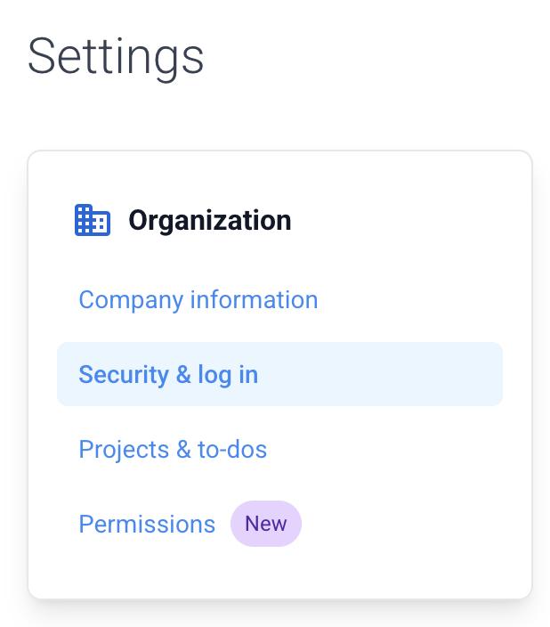Go to the Permissions settings page
This screenshot has height=627, width=550.
coord(147,524)
